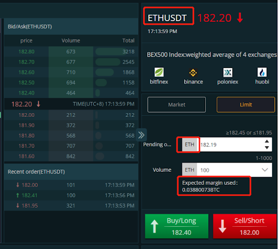The height and width of the screenshot is (249, 278).
Task: Select the 182.80 ask price row
Action: 71,52
